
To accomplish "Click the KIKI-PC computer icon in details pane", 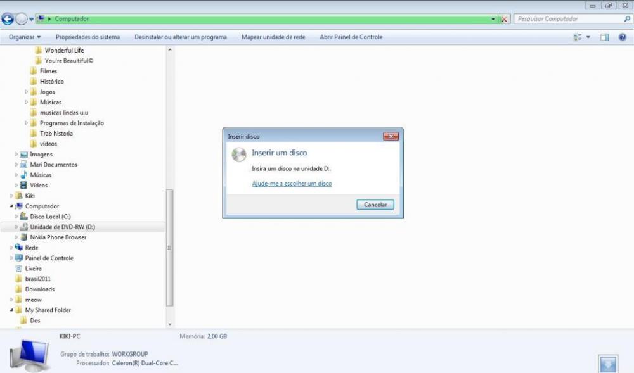I will tap(30, 355).
